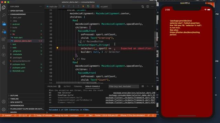Switch to the Terminal panel tab

pyautogui.click(x=78, y=86)
